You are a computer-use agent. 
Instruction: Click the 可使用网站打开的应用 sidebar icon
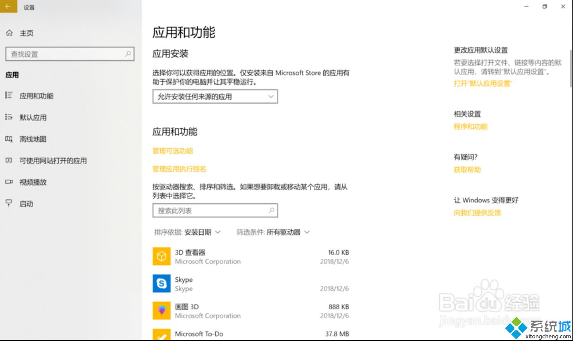coord(8,160)
